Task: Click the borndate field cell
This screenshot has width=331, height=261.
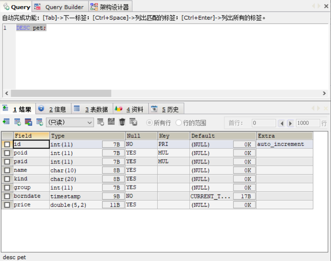Action: pos(31,196)
